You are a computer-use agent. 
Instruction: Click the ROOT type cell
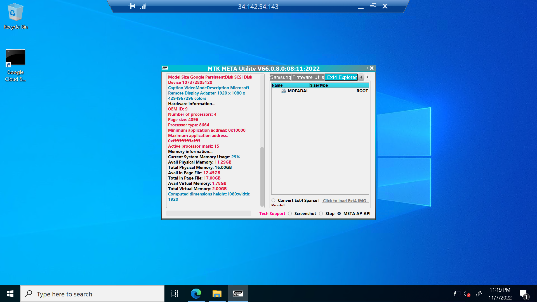point(362,91)
